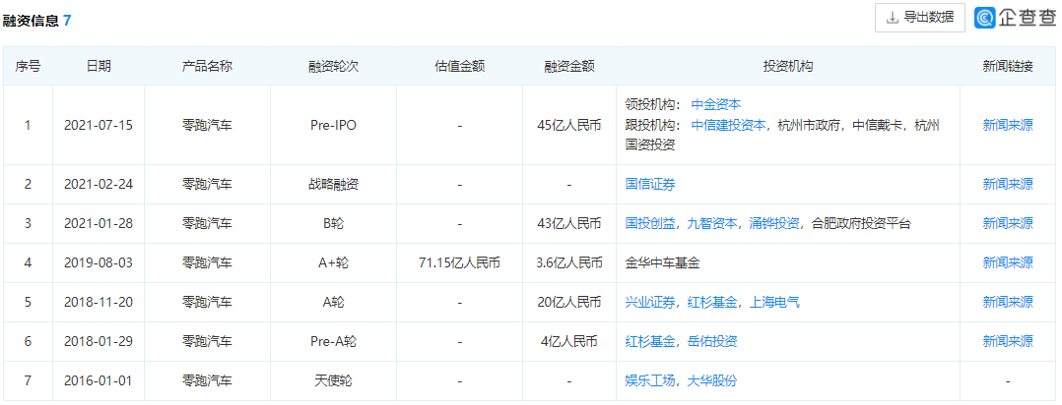Select date cell 2021-01-28
The image size is (1062, 405).
99,223
